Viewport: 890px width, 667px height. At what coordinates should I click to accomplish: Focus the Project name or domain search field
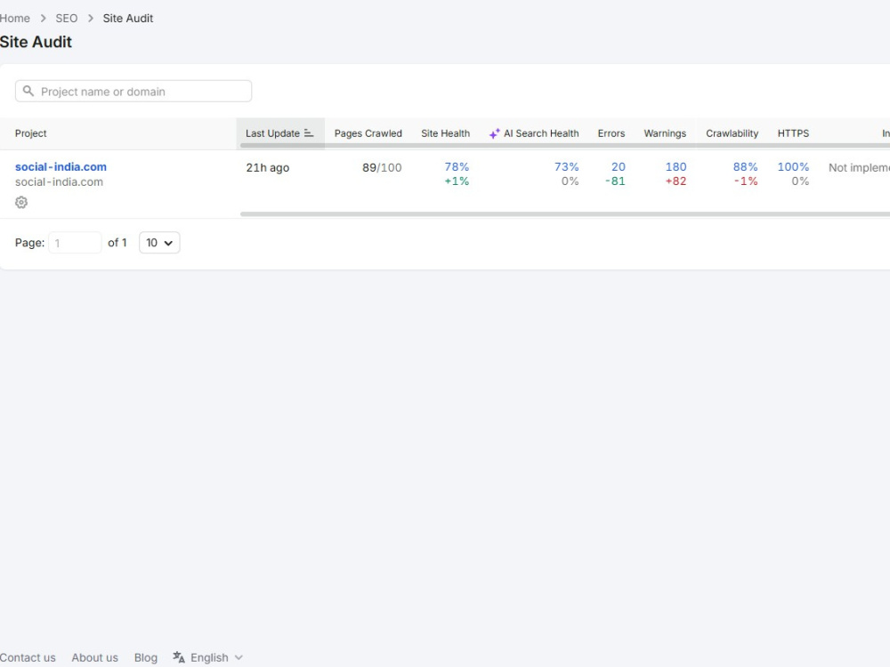(133, 92)
